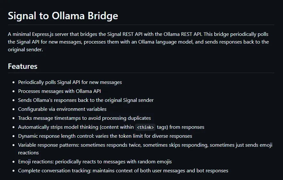The height and width of the screenshot is (180, 283).
Task: Click the "Variable response patterns" bullet item
Action: 145,145
